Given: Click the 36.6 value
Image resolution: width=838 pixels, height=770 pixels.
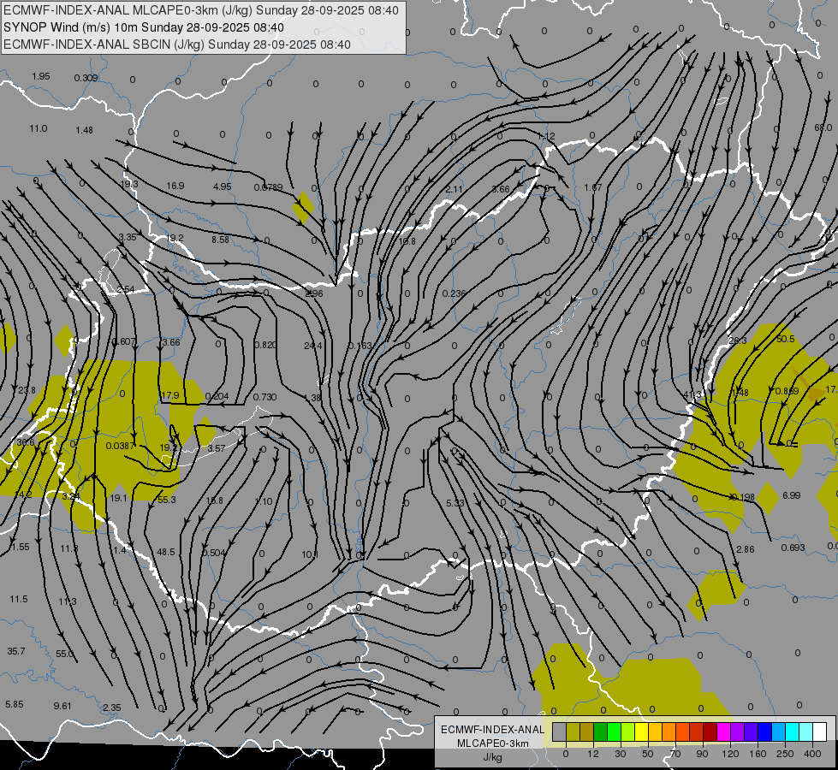Looking at the screenshot, I should pyautogui.click(x=25, y=442).
